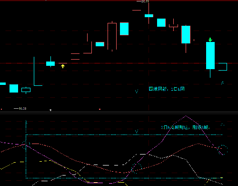The image size is (238, 186).
Task: Select the cyan annotation text in the price chart
Action: click(167, 89)
